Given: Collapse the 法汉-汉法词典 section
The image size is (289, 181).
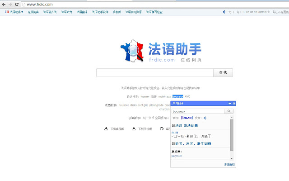Looking at the screenshot, I should pos(173,125).
